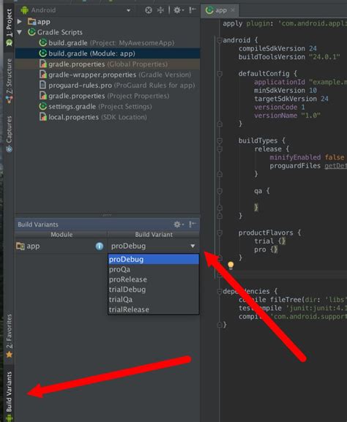Choose proQa from the variant list
347x422 pixels.
click(x=153, y=269)
